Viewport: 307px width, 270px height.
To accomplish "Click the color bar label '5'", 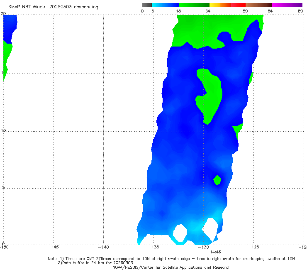I will (x=153, y=11).
